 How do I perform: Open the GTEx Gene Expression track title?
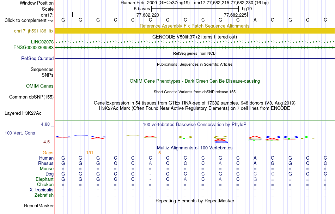[x=195, y=103]
